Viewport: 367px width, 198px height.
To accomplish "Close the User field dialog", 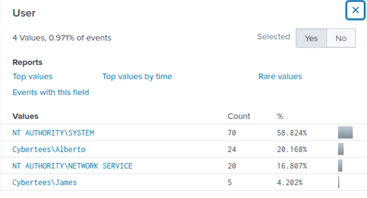I will click(355, 10).
